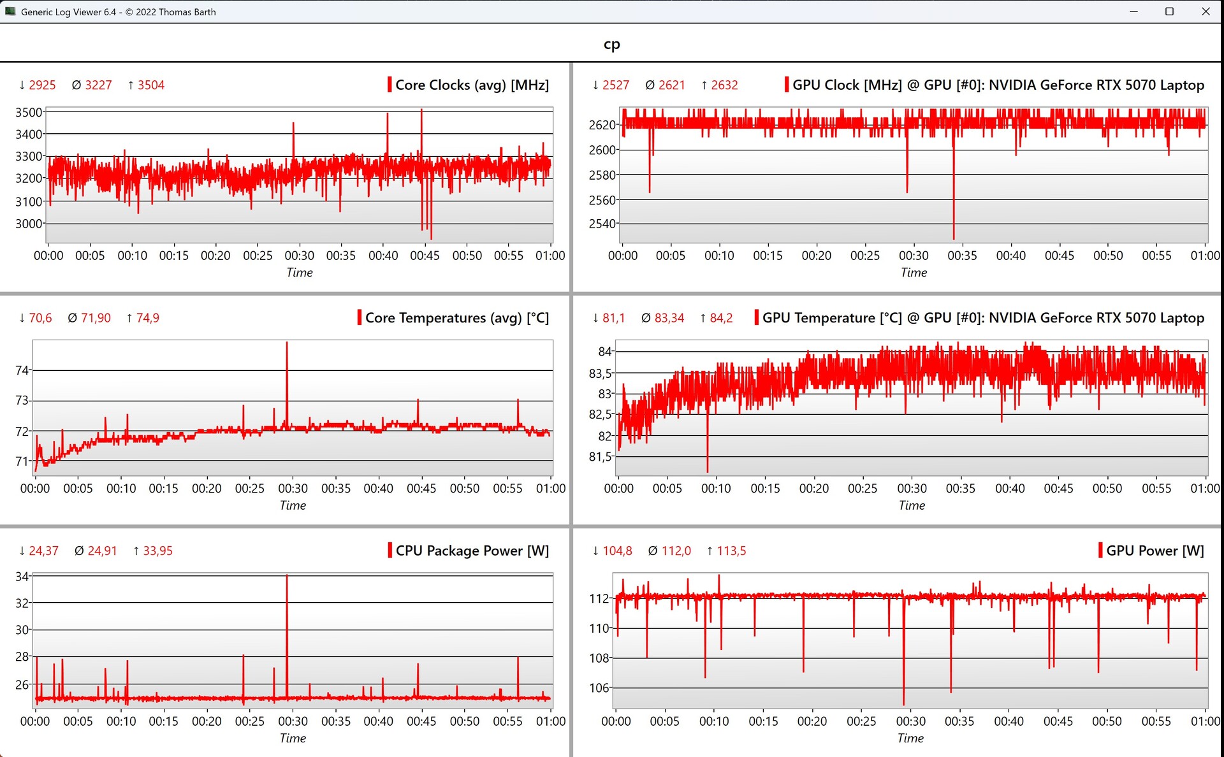Click the CPU Package Power maximum 33,95

click(157, 550)
